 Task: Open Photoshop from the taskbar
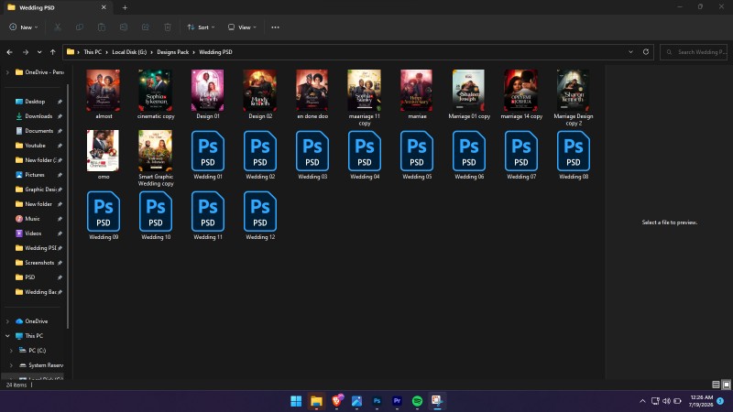[x=377, y=401]
